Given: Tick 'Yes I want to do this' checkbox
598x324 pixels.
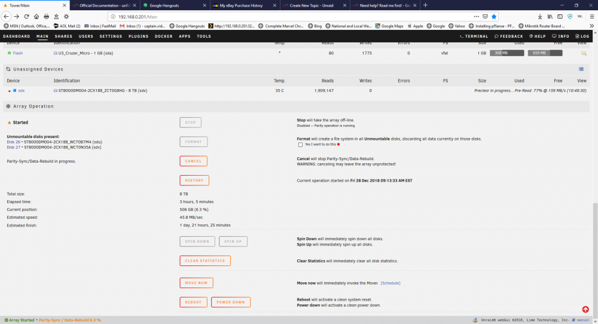Looking at the screenshot, I should pos(300,145).
